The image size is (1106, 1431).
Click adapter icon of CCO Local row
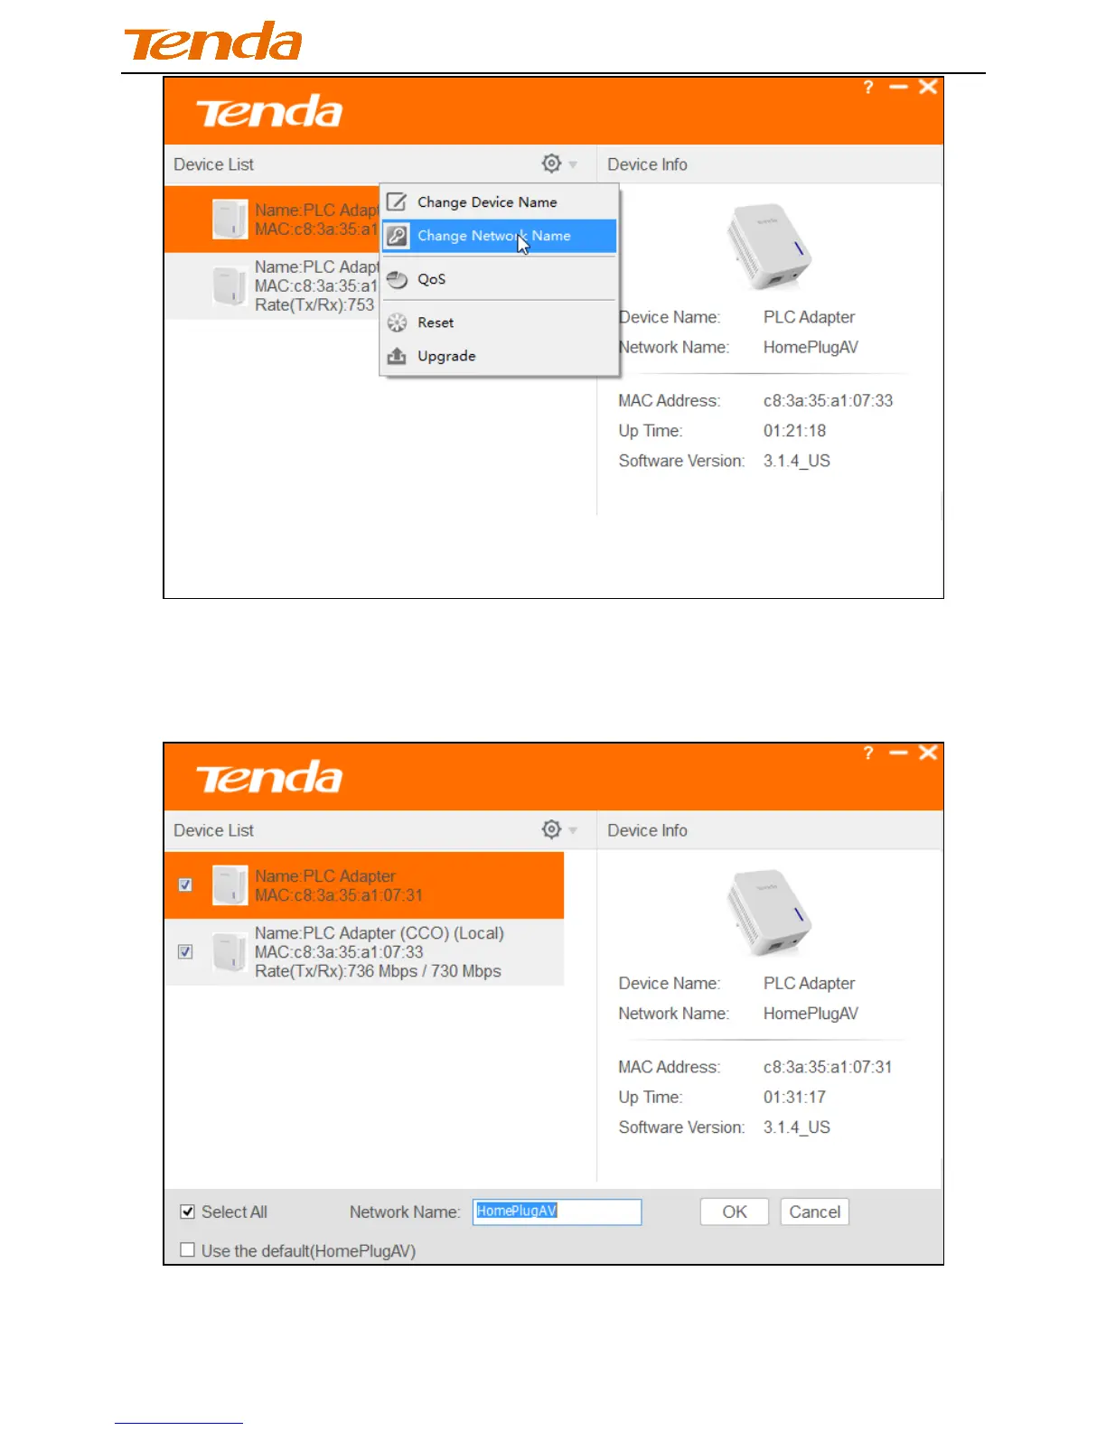(230, 951)
